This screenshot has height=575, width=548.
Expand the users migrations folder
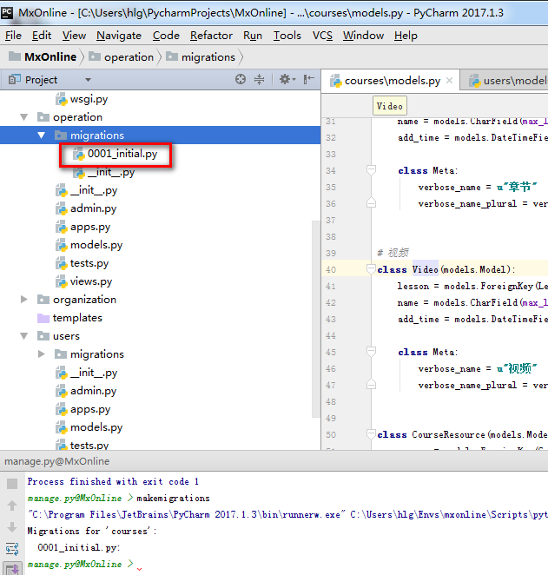click(x=42, y=354)
